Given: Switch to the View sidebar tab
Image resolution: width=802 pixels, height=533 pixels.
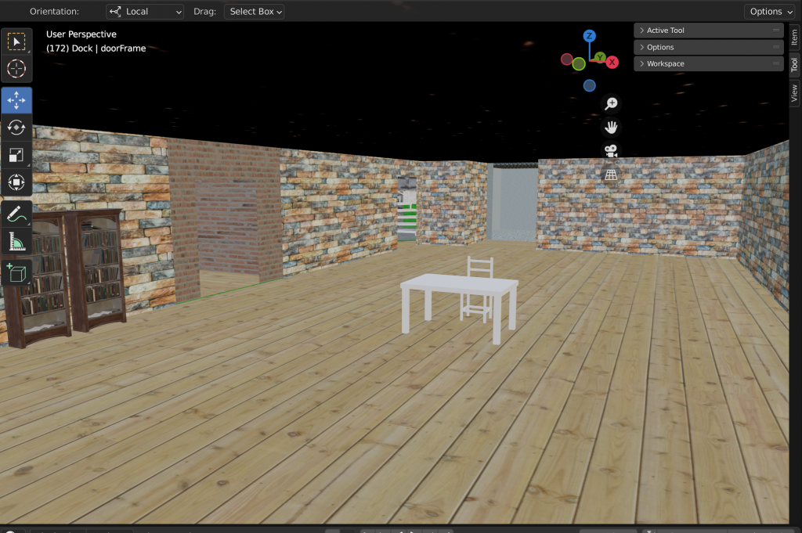Looking at the screenshot, I should pyautogui.click(x=794, y=93).
